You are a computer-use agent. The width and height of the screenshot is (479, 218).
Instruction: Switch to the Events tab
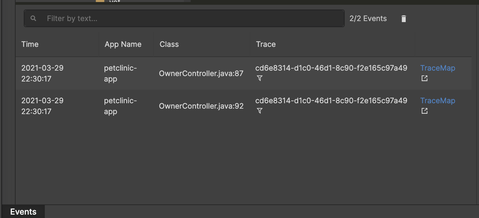point(23,212)
